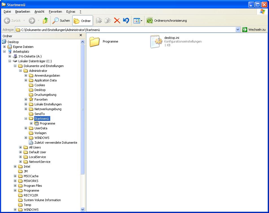This screenshot has height=213, width=269.
Task: Open the Favoriten menu
Action: (x=55, y=12)
